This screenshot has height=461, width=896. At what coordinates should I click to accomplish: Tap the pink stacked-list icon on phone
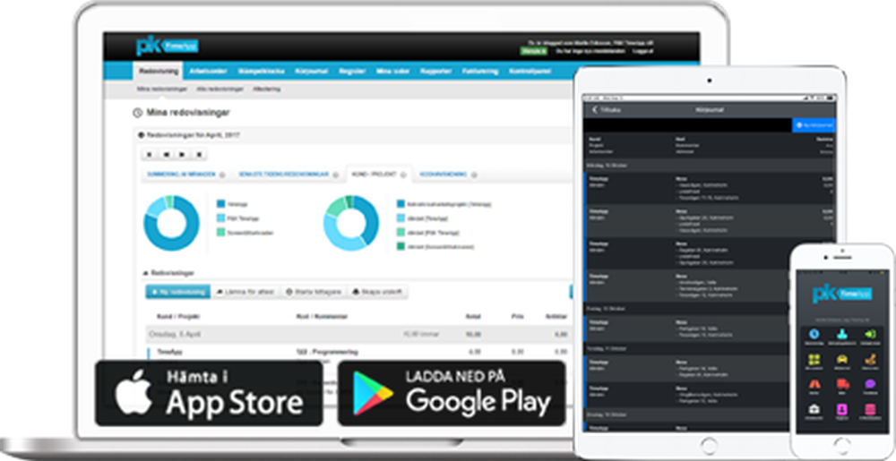(871, 409)
